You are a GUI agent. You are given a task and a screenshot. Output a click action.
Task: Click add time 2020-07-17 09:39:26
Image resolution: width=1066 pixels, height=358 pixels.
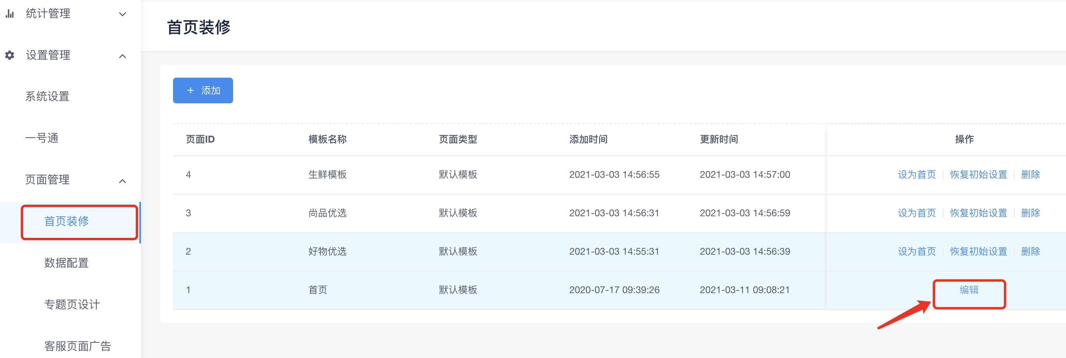[x=614, y=290]
